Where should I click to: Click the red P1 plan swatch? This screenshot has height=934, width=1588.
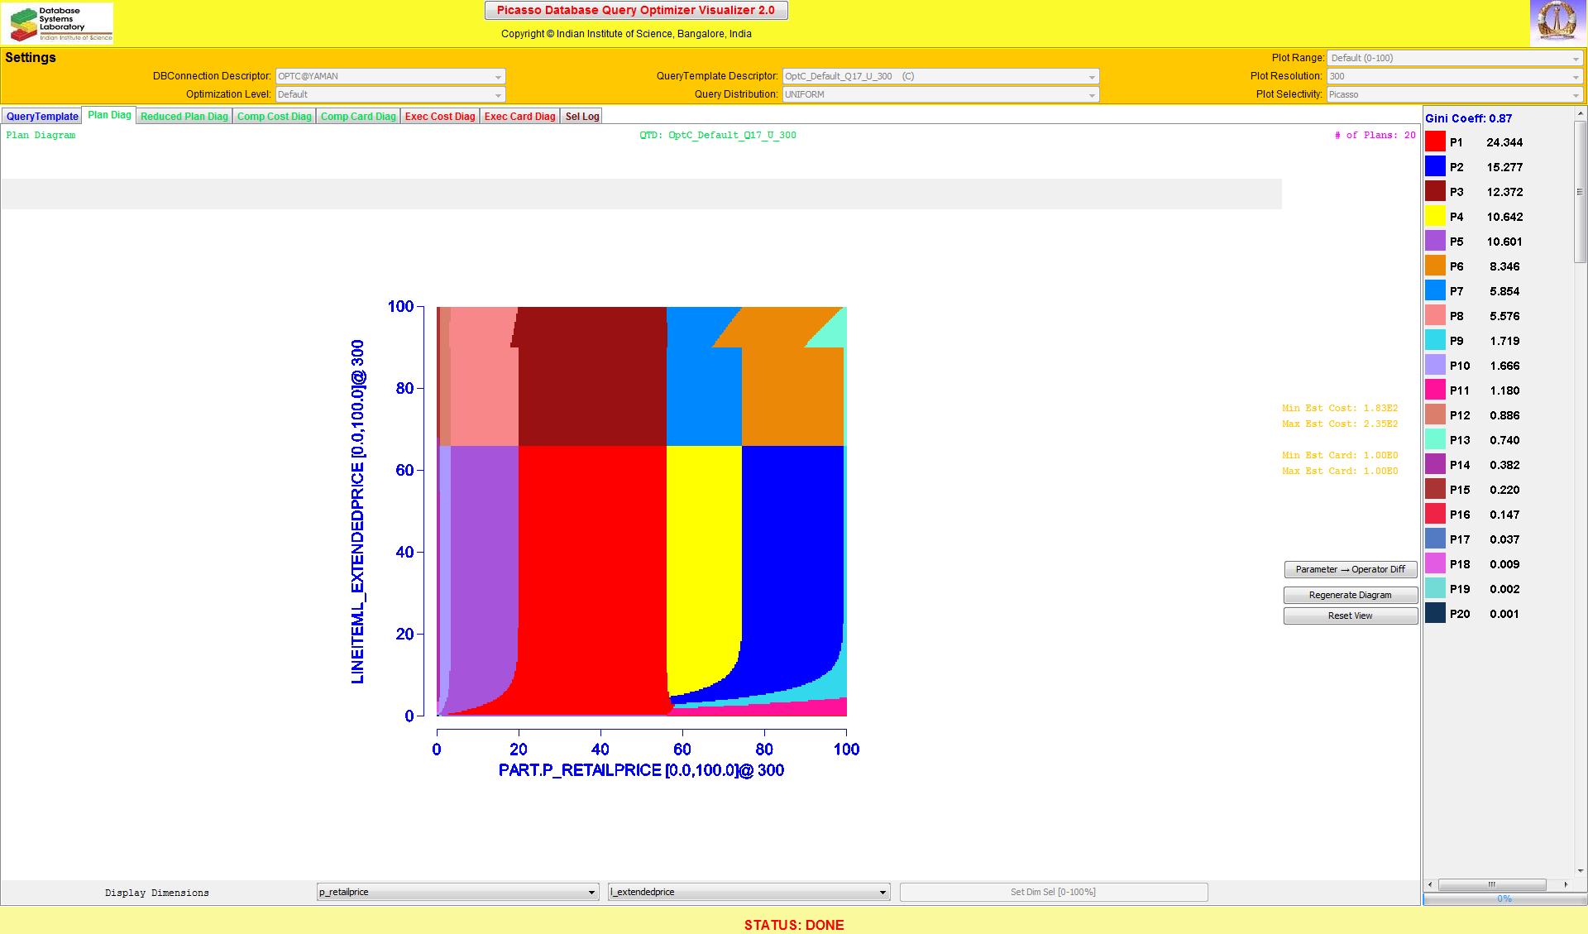point(1435,142)
